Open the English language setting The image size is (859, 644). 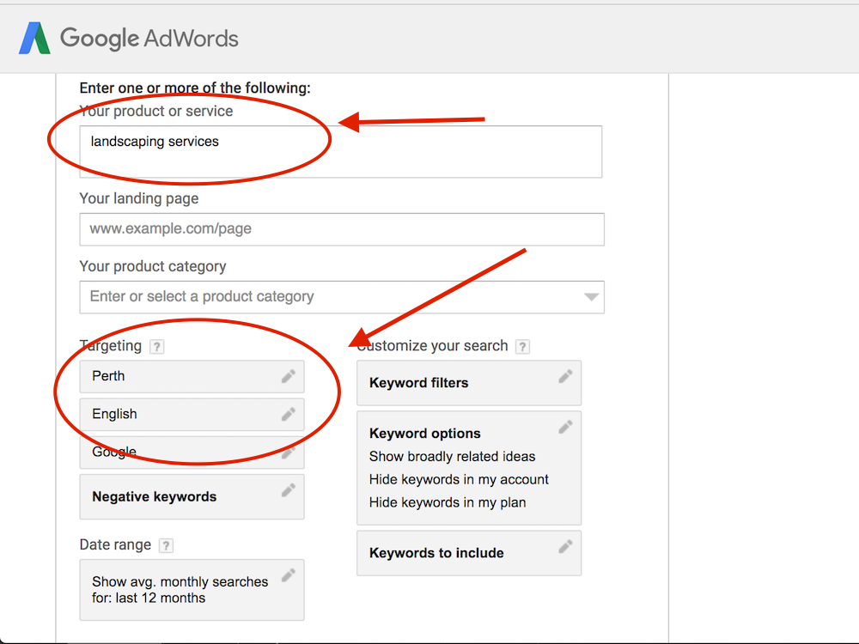tap(192, 415)
